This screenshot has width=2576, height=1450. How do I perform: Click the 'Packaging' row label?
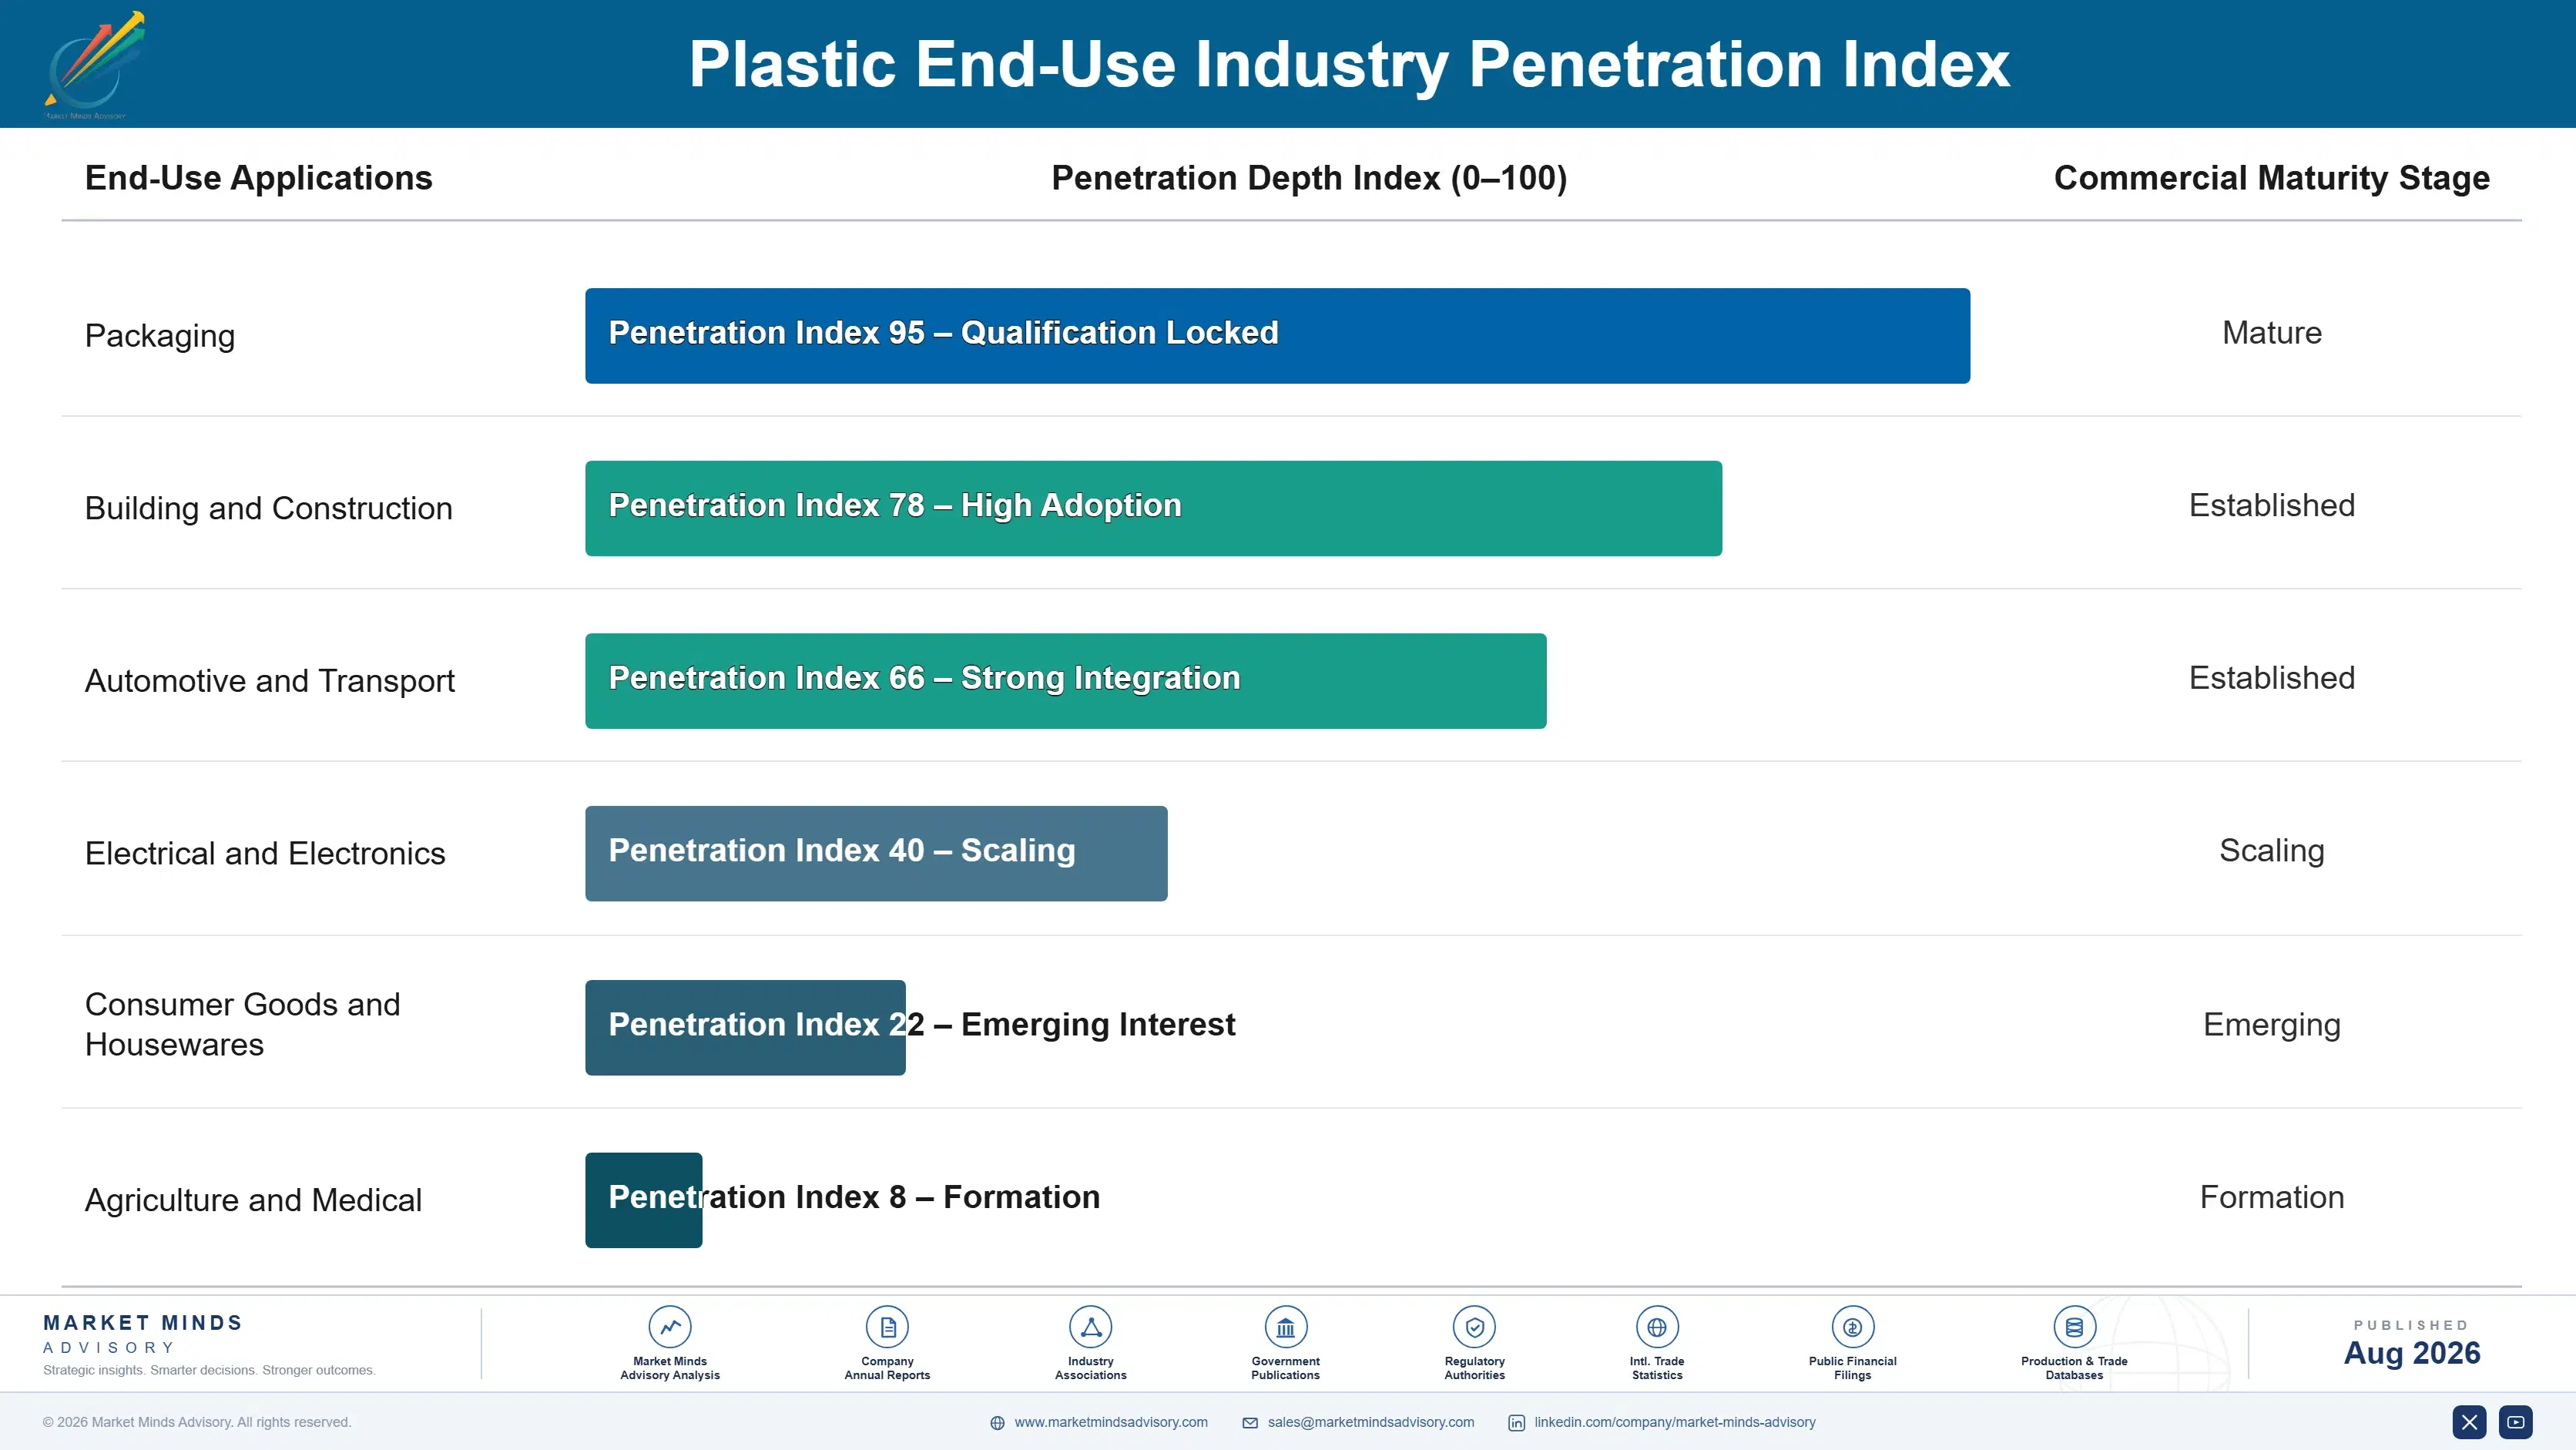(x=160, y=336)
